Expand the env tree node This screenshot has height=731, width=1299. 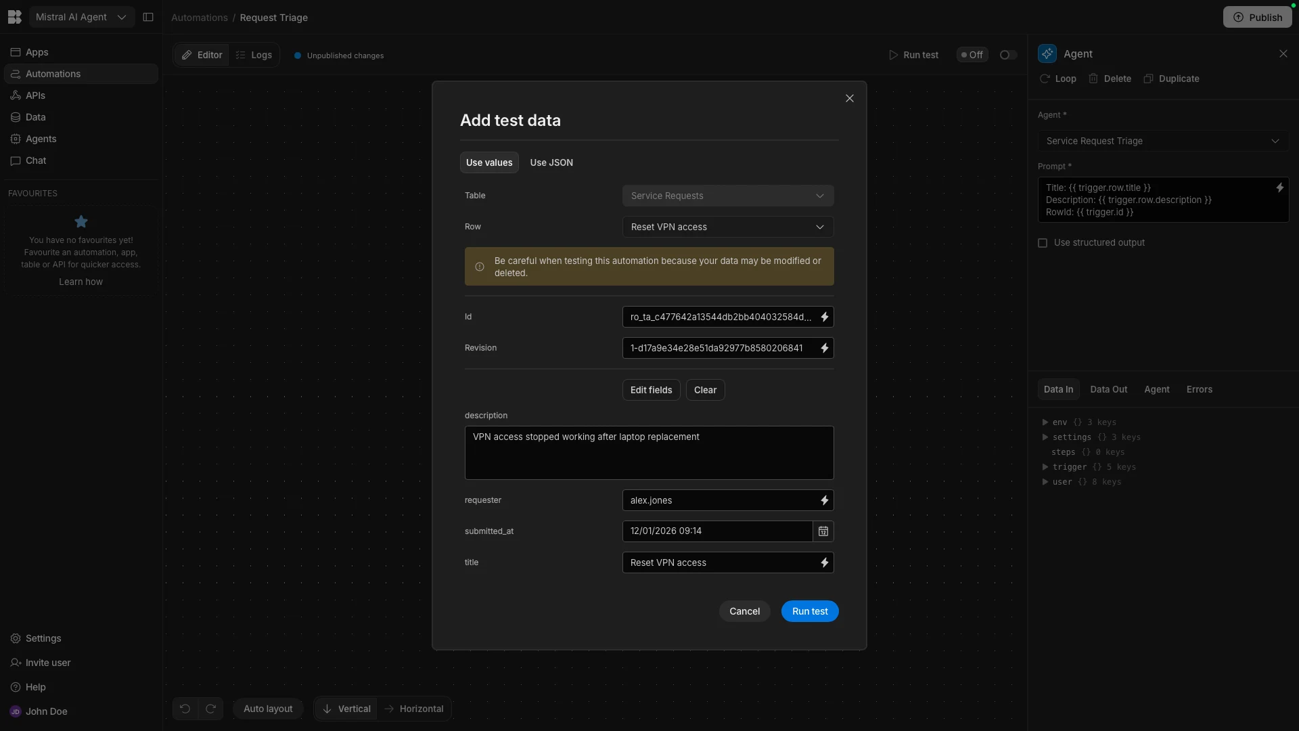pyautogui.click(x=1045, y=422)
